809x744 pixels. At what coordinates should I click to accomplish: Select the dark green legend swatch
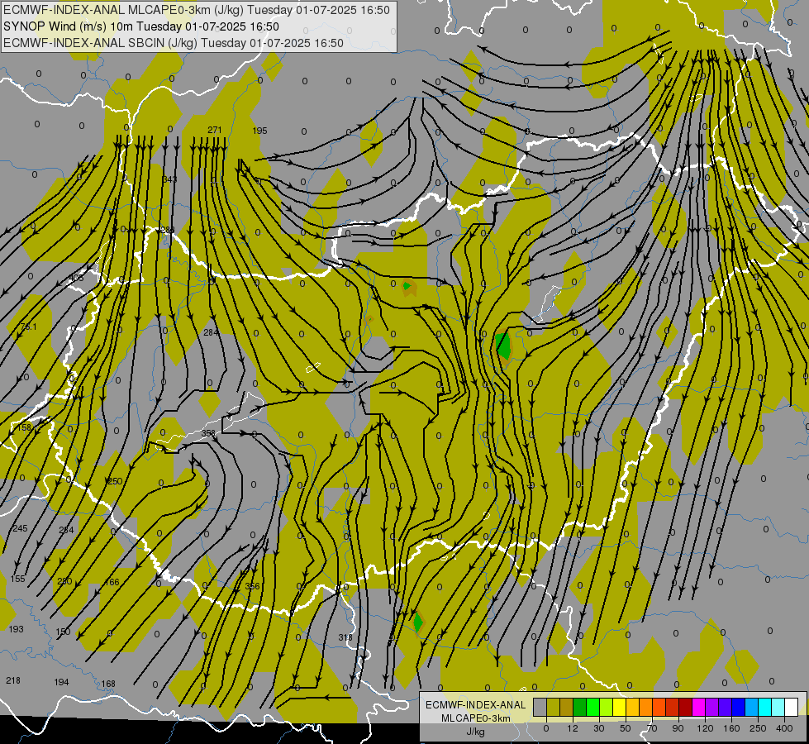[x=580, y=708]
